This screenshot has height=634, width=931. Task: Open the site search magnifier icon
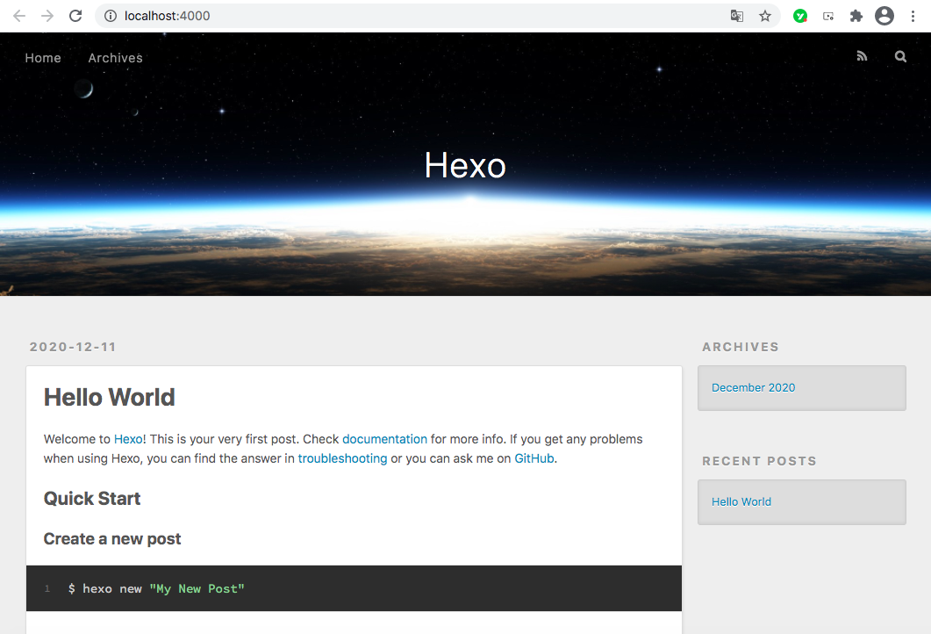point(900,56)
